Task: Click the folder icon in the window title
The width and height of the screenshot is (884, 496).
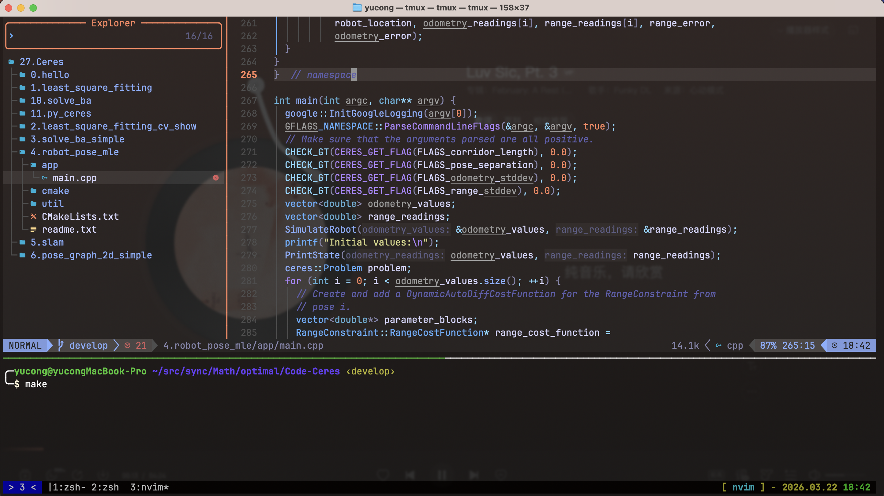Action: tap(357, 8)
